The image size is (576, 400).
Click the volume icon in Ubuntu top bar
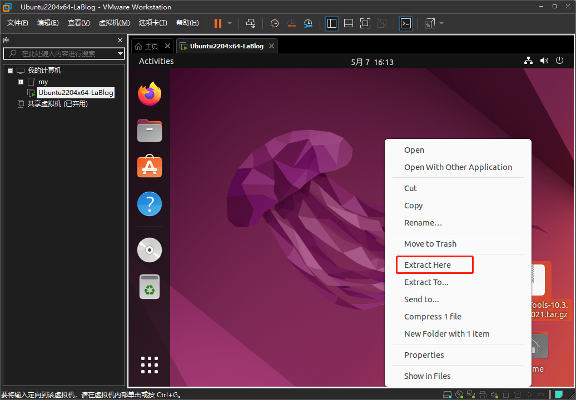click(x=544, y=61)
